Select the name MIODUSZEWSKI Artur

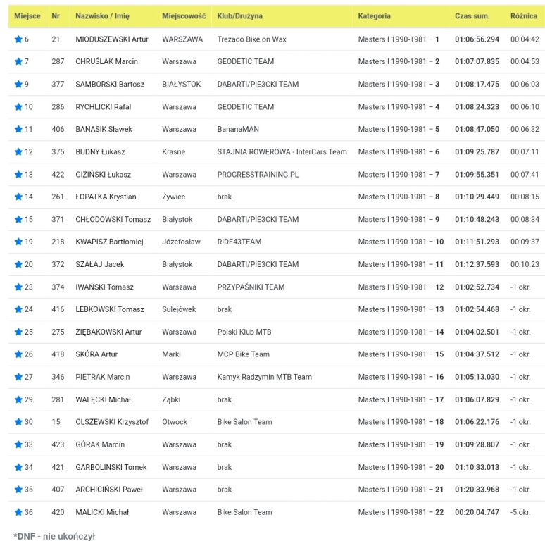click(x=112, y=39)
